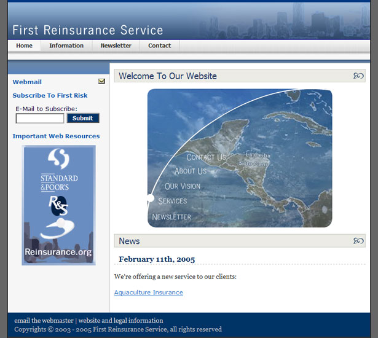Click the swirl icon in News header
This screenshot has height=338, width=378.
(358, 241)
